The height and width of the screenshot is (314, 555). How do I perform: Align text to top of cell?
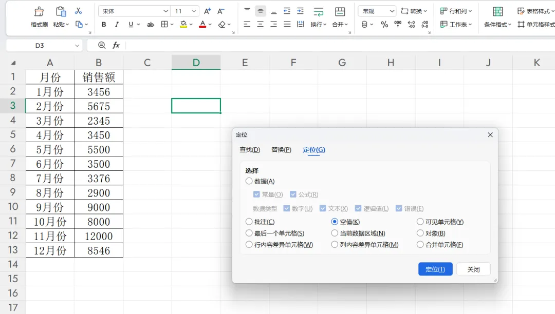247,11
